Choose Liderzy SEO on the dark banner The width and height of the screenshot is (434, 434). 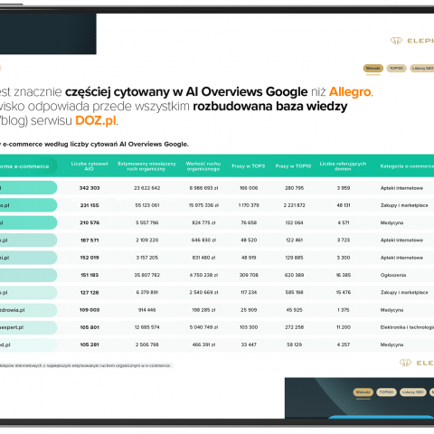412,392
